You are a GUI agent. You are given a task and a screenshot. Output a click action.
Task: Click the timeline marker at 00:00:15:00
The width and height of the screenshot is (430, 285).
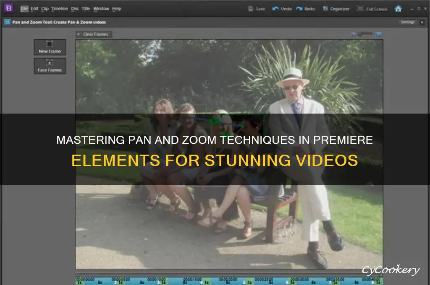192,280
